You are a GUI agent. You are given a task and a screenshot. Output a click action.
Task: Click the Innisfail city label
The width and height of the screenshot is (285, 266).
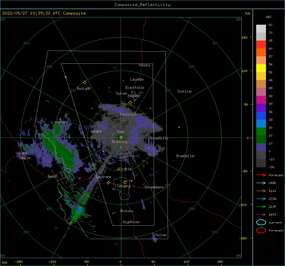pos(128,114)
